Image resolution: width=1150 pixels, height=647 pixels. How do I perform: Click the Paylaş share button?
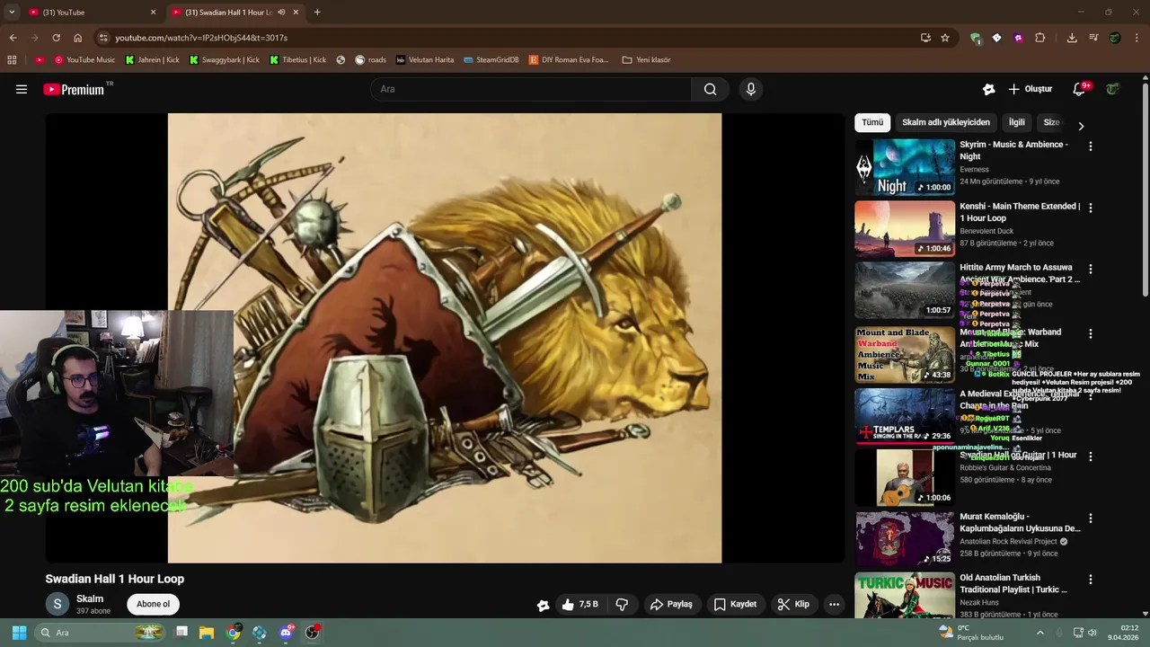671,605
